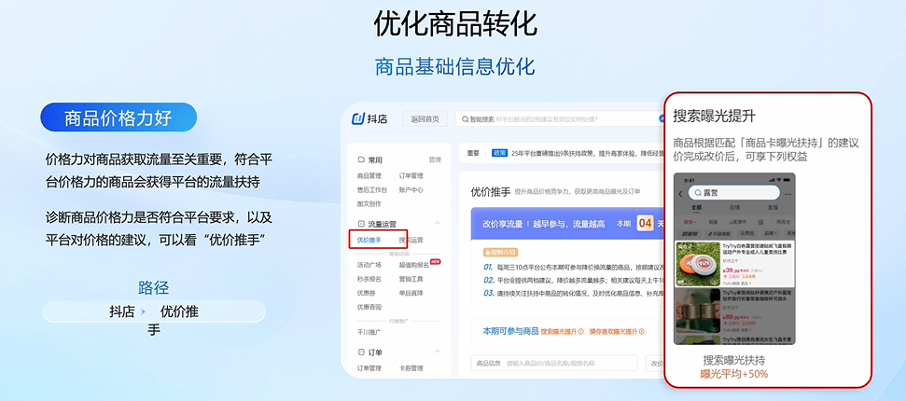
Task: Click the 政策 announcement tag
Action: click(499, 153)
